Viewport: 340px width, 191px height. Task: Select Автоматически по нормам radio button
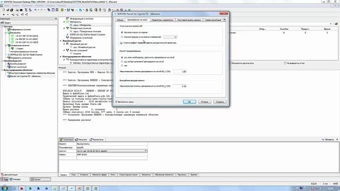122,32
